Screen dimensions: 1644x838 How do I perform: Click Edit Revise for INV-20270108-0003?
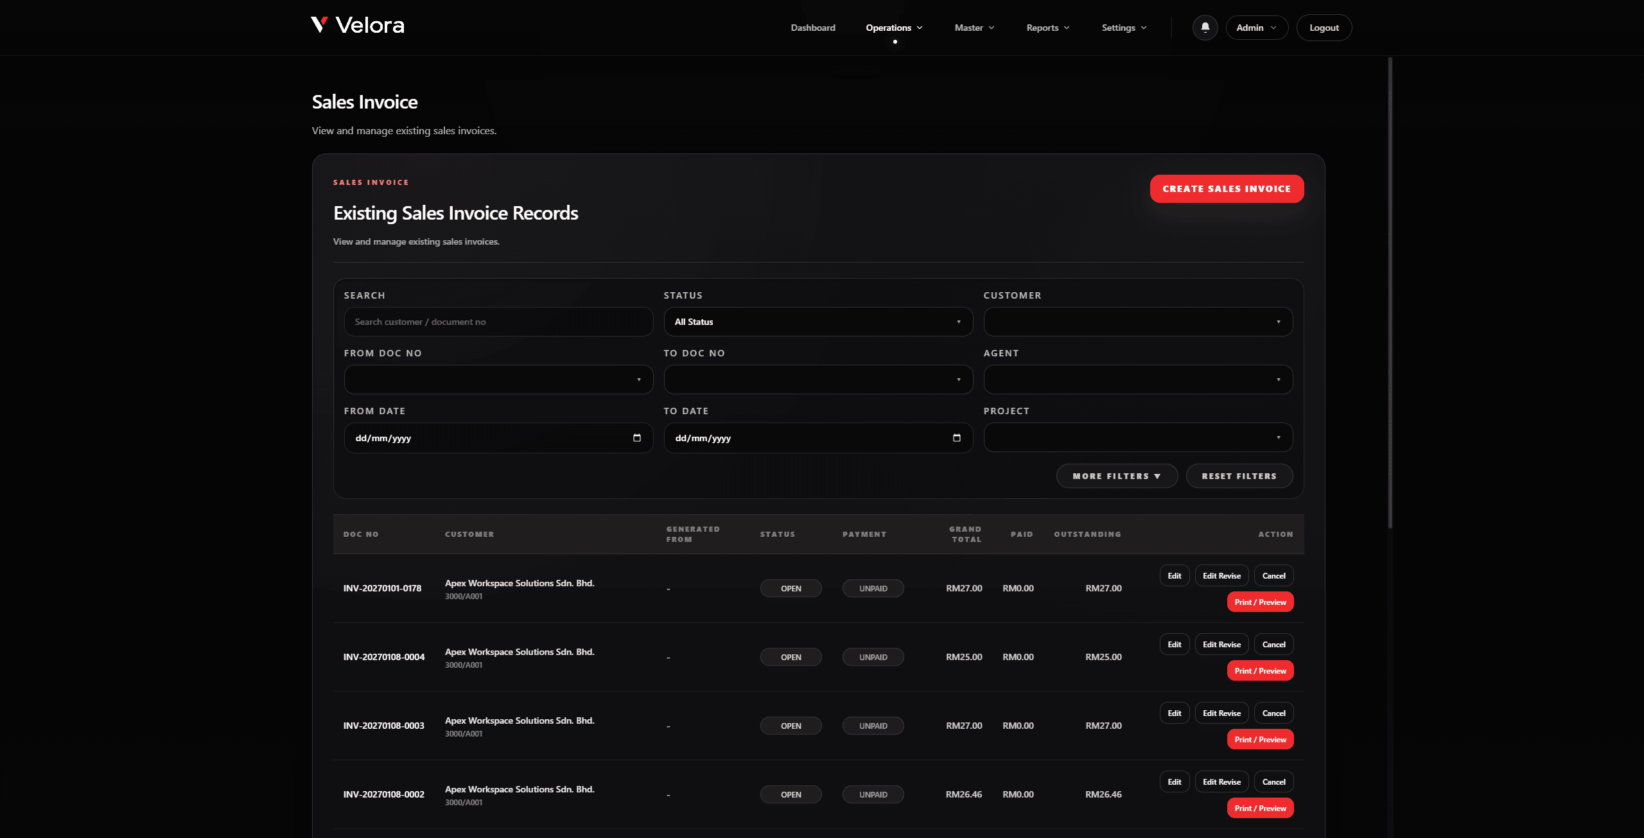tap(1221, 713)
